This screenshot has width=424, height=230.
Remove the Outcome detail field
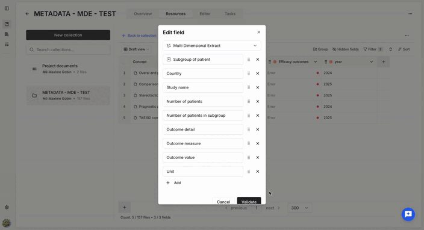[x=258, y=129]
